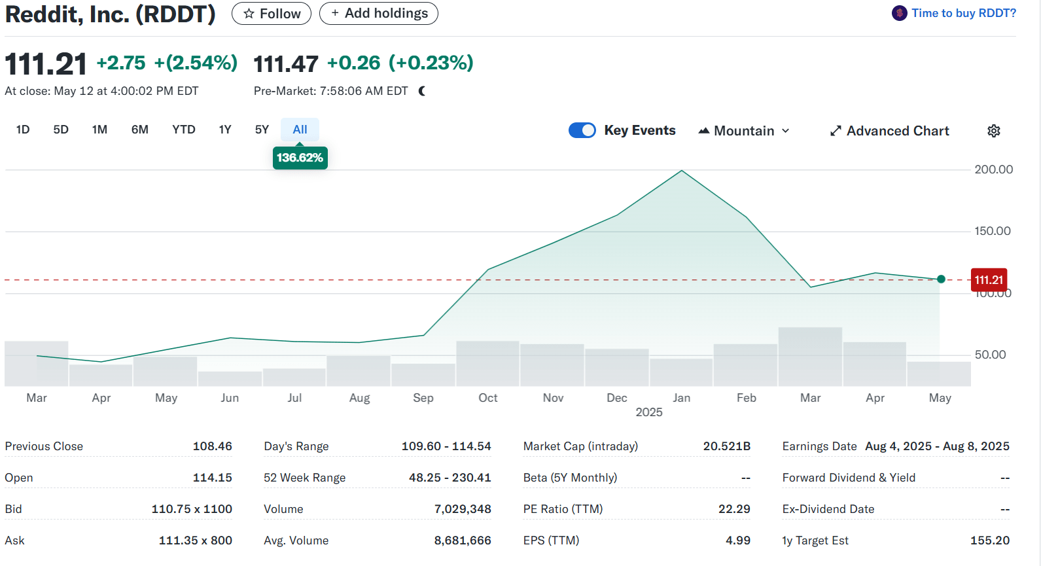The height and width of the screenshot is (566, 1041).
Task: Select the 1M range tab
Action: tap(99, 130)
